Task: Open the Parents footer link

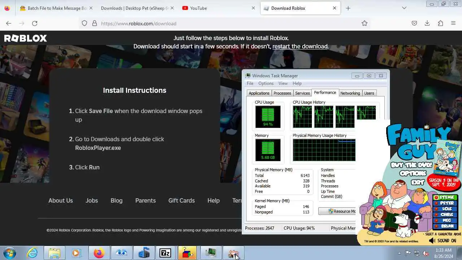Action: coord(145,200)
